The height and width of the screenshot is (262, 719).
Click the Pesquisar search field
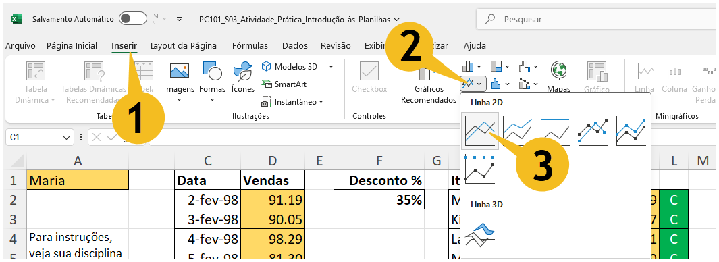(596, 20)
